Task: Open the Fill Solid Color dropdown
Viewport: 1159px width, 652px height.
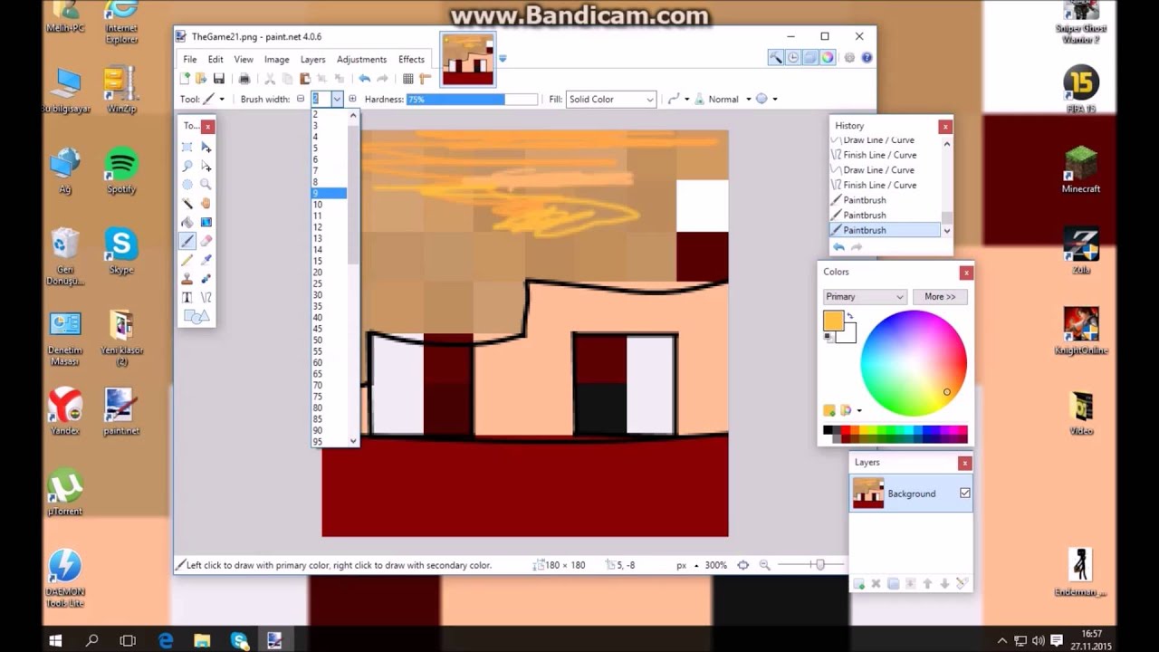Action: coord(611,100)
